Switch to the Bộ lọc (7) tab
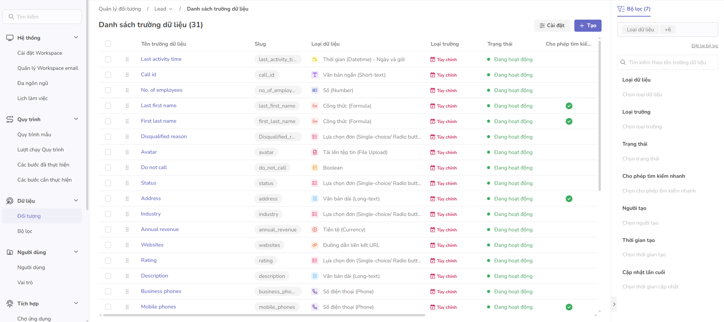Viewport: 724px width, 322px height. (634, 9)
